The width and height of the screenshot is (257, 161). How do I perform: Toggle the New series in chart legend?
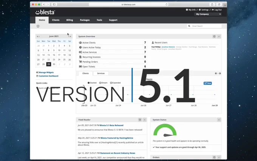(207, 83)
